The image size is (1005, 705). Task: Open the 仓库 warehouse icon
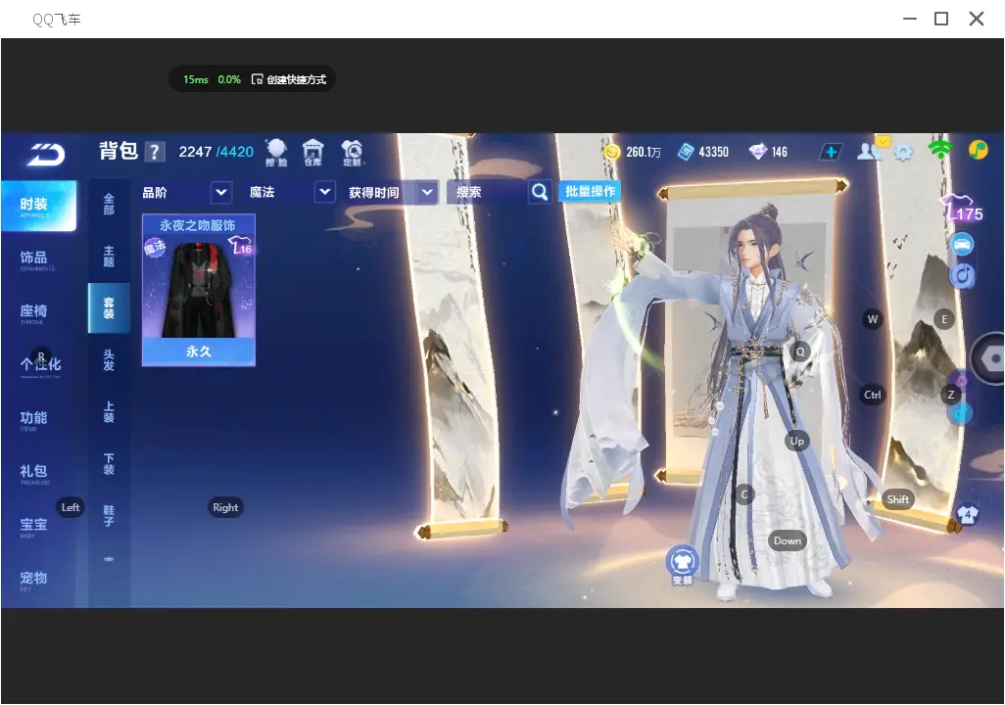coord(312,153)
